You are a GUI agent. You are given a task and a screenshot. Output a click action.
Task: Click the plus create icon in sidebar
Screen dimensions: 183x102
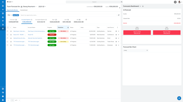point(3,10)
